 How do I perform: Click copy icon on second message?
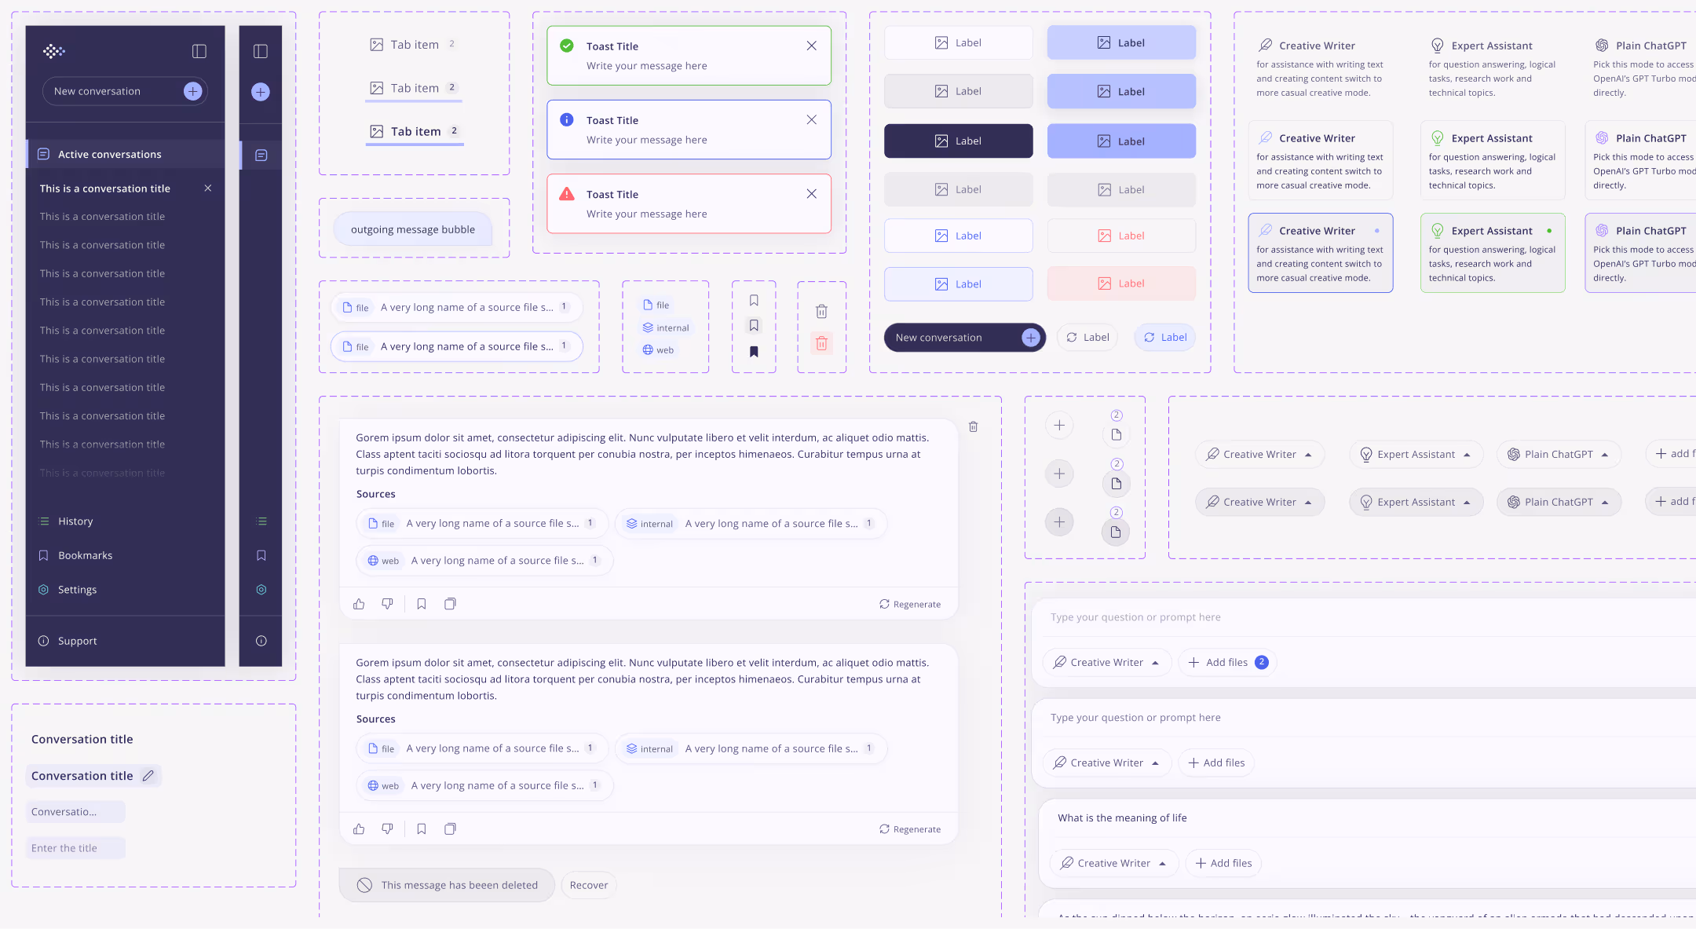[x=450, y=828]
